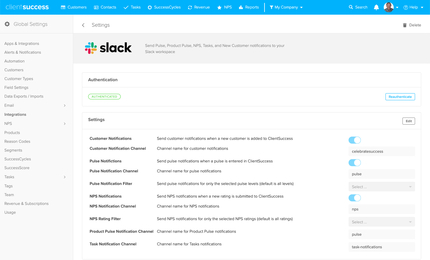Open Apps & Integrations settings
The width and height of the screenshot is (430, 260).
click(22, 43)
